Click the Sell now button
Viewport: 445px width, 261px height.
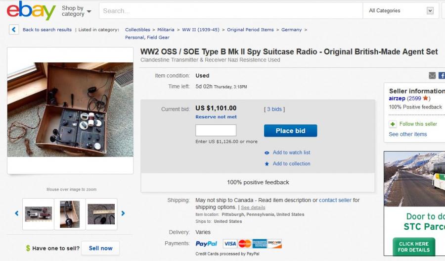[100, 248]
